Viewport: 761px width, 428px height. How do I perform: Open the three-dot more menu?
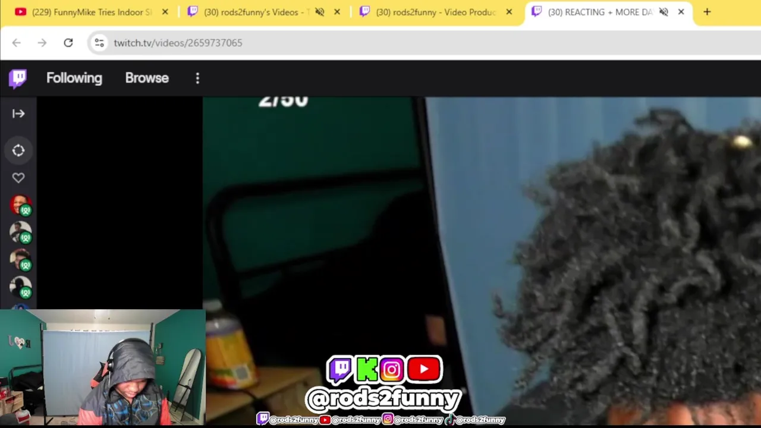(197, 78)
